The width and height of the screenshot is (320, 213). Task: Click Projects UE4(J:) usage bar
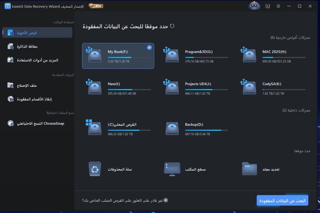tap(207, 90)
